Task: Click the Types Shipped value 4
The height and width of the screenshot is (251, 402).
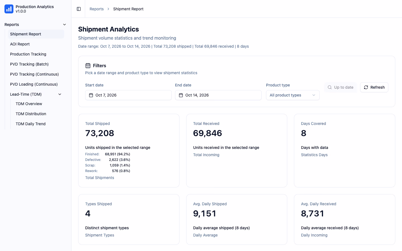Action: pyautogui.click(x=88, y=214)
